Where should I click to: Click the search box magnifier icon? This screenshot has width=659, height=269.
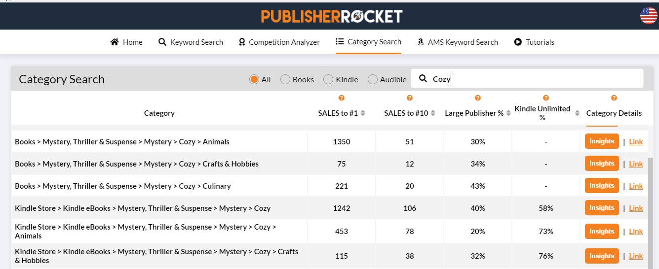coord(423,78)
